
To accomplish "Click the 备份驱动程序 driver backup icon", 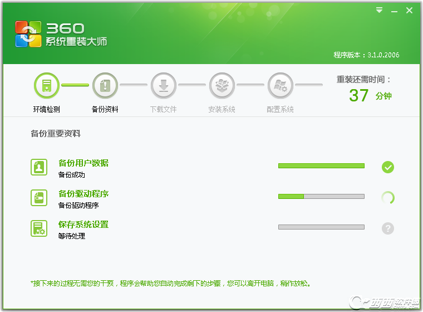I will pos(39,198).
